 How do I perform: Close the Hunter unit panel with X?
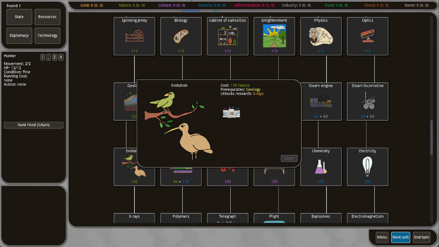click(x=61, y=57)
